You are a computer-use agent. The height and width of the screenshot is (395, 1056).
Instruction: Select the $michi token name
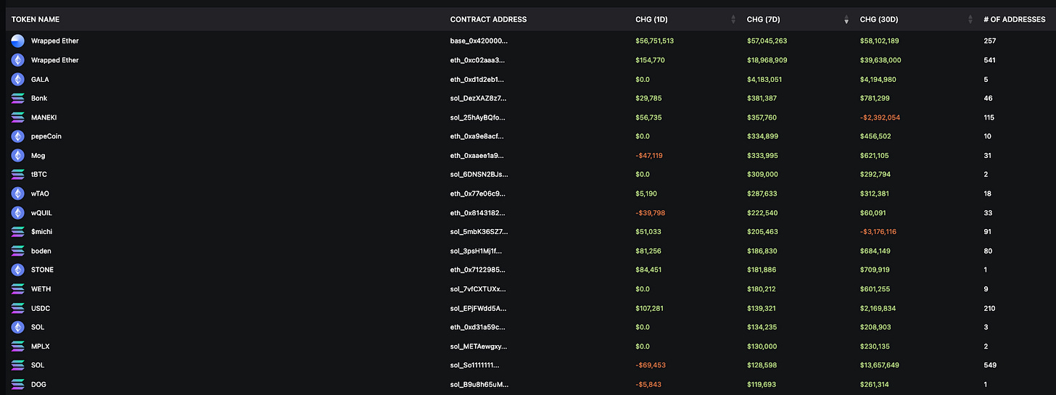[41, 232]
